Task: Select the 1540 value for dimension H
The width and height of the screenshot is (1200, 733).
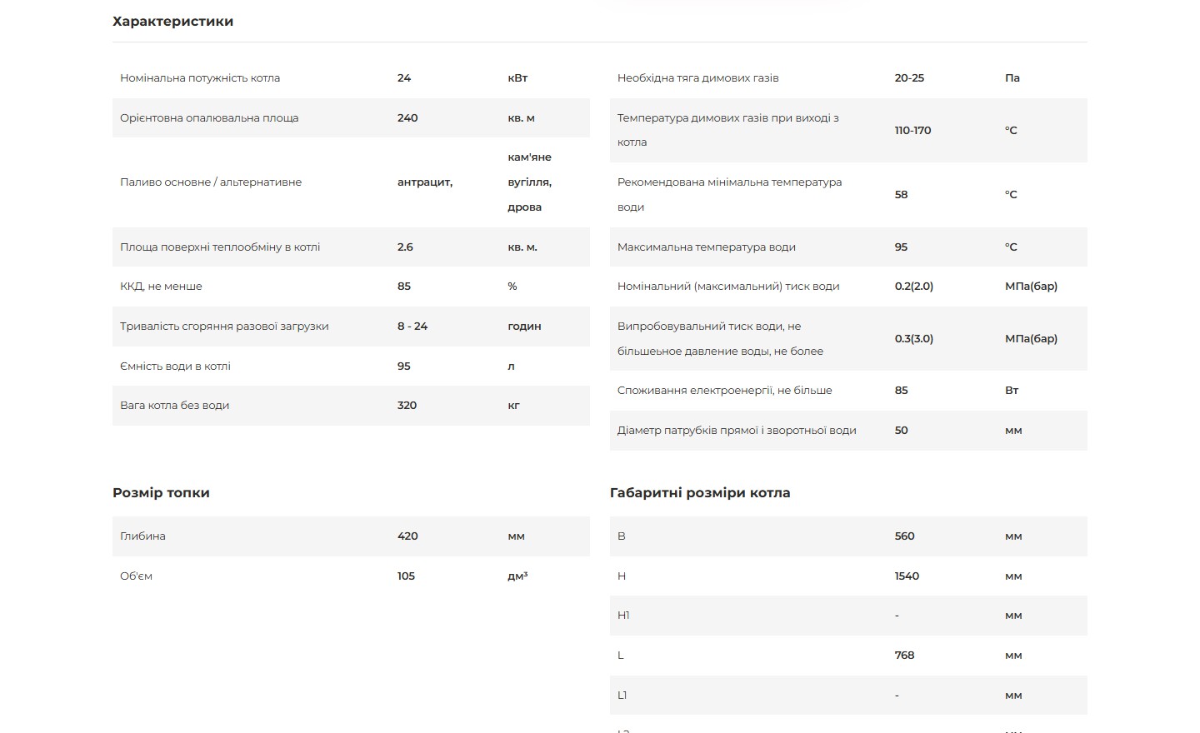Action: tap(907, 576)
